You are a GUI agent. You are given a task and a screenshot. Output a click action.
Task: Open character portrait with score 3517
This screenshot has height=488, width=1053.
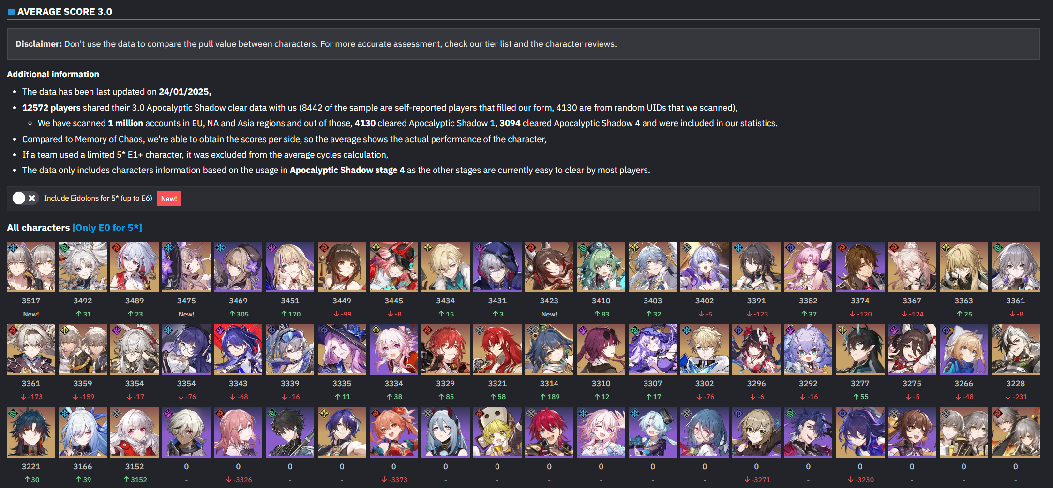(31, 267)
